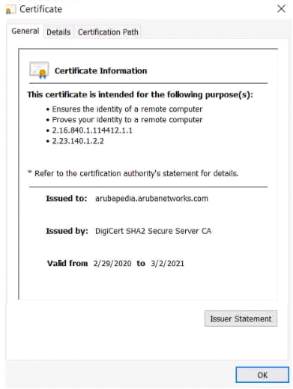Select the 'Proves your identity to a remote computer' line
Viewport: 293px width, 389px height.
127,120
